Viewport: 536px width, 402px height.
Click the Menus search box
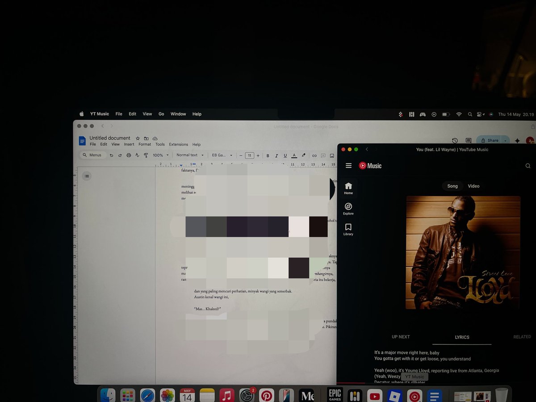click(92, 155)
